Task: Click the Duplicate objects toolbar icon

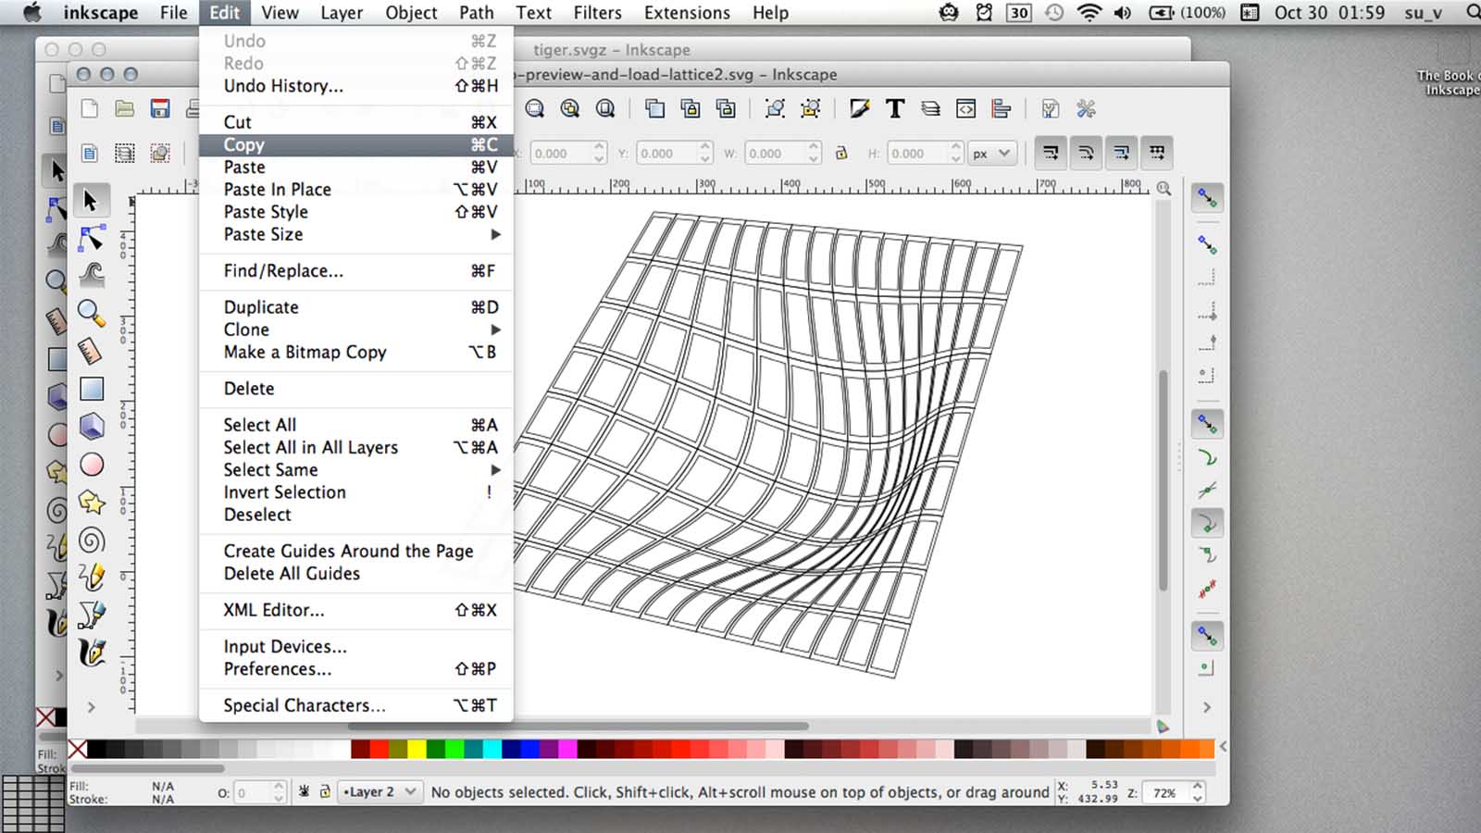Action: pos(655,109)
